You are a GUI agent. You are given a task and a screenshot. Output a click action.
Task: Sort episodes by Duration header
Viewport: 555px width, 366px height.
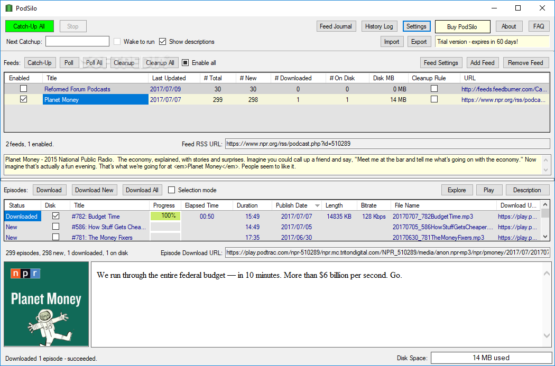pyautogui.click(x=252, y=205)
